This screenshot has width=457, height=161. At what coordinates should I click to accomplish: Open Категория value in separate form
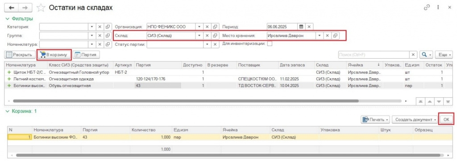pos(108,27)
